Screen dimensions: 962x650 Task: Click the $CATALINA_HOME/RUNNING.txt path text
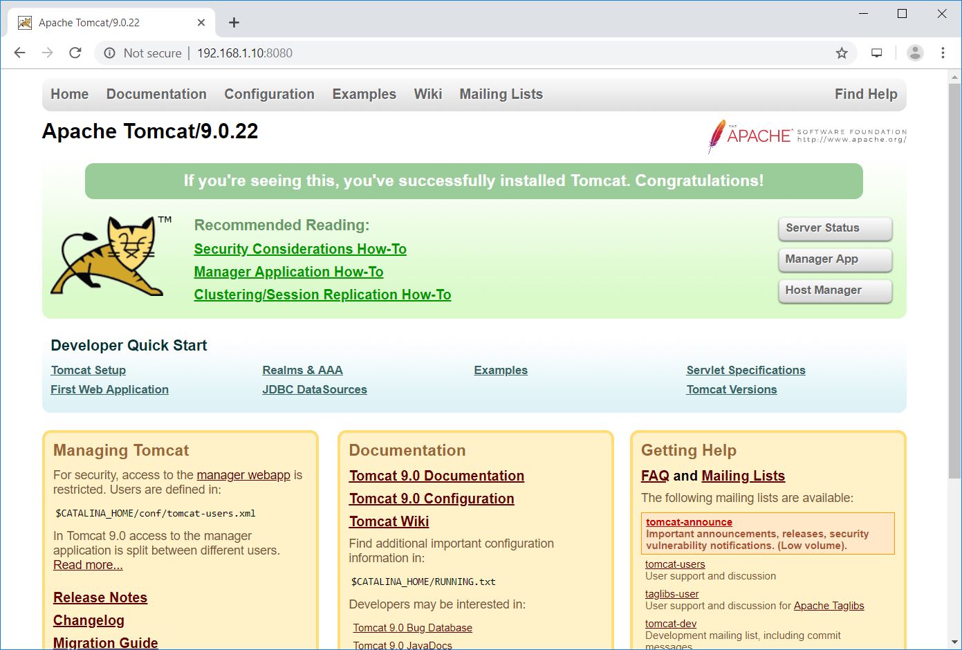tap(423, 582)
